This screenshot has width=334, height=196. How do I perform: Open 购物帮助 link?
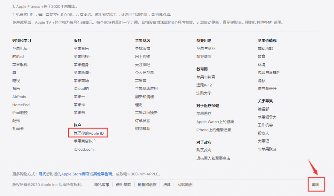click(143, 129)
